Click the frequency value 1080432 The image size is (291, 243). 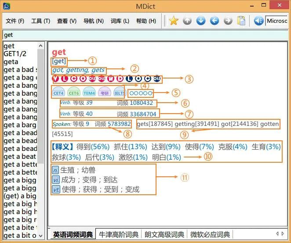[141, 103]
